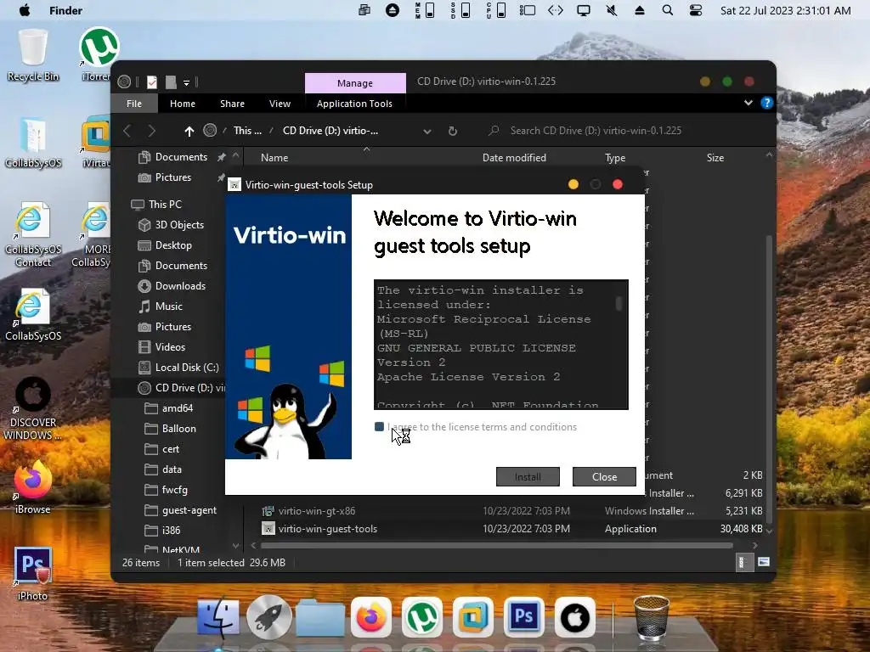Launch Firefox from the dock
The image size is (870, 652).
[371, 617]
